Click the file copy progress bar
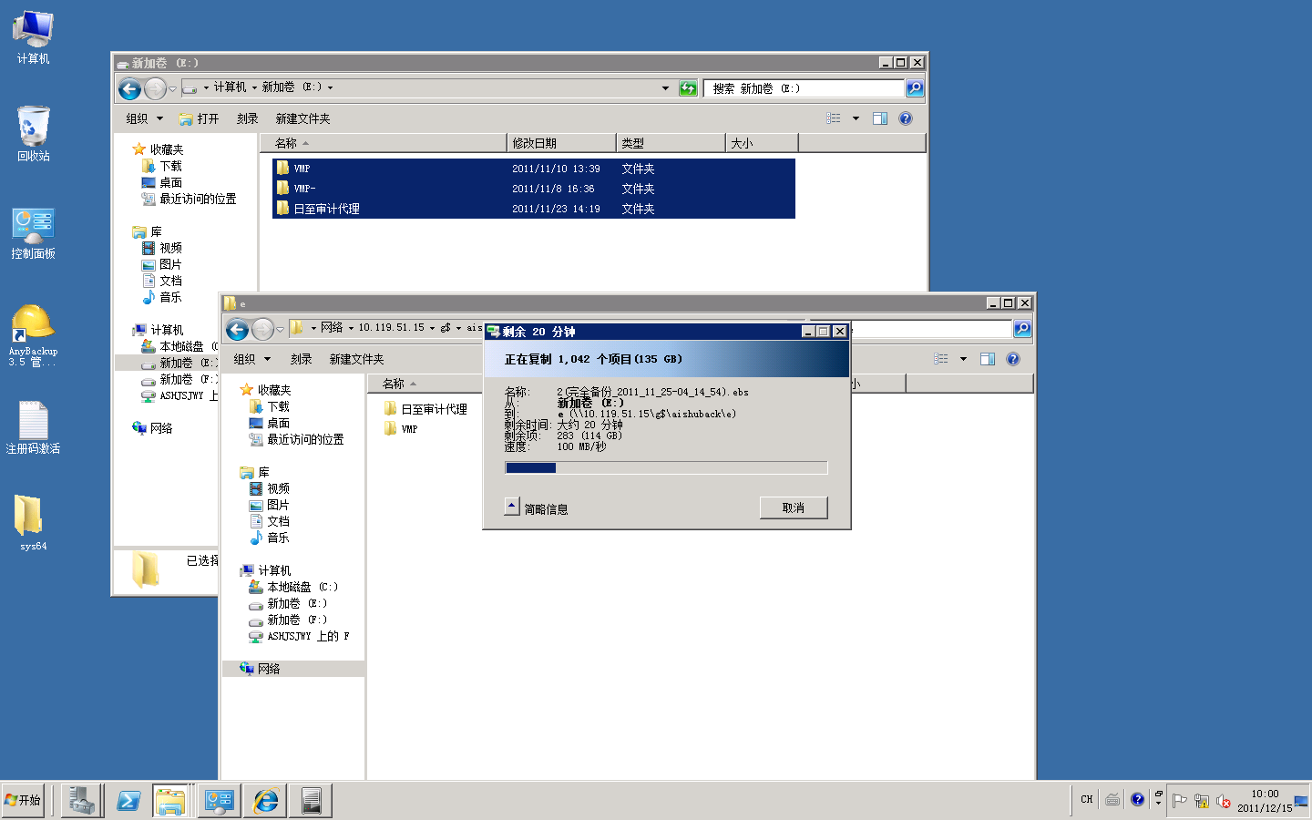The image size is (1312, 820). pos(666,467)
